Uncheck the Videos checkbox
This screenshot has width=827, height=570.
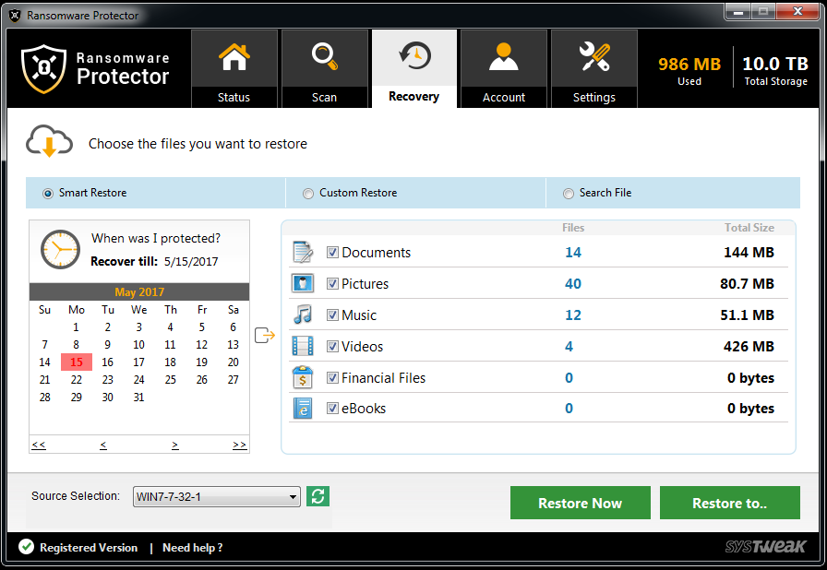click(332, 346)
